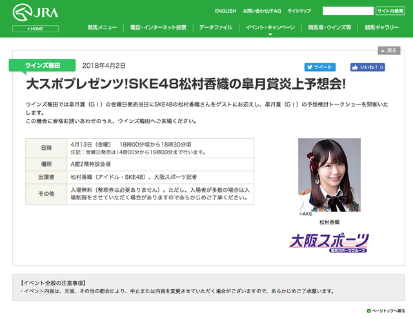413x319 pixels.
Task: Click the 戻る back button
Action: [x=389, y=50]
